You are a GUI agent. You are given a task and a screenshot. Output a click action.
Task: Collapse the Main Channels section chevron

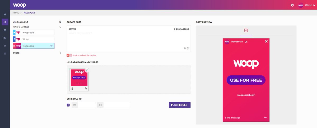point(60,27)
